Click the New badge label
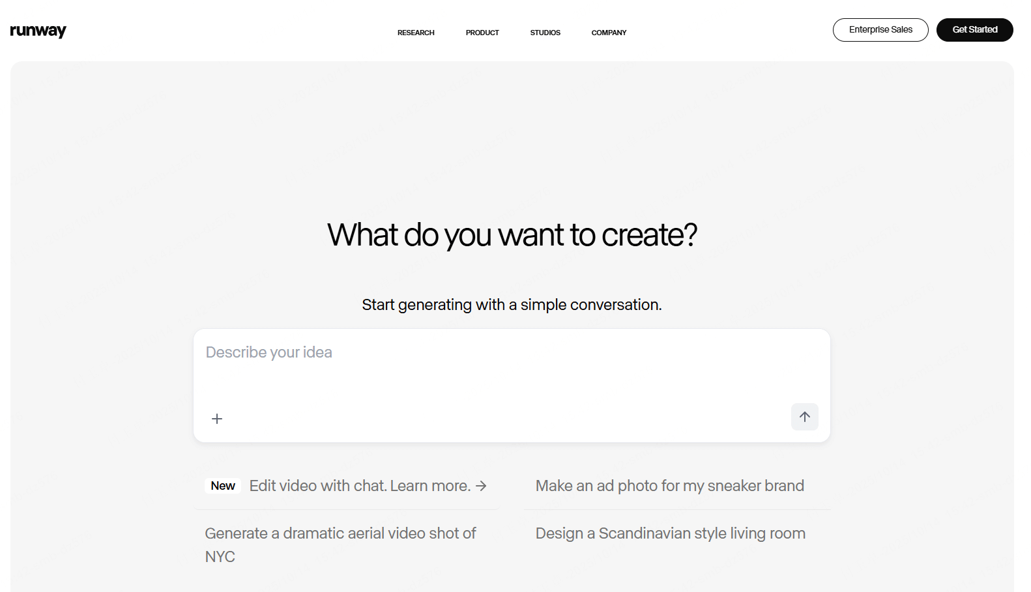 click(x=223, y=486)
